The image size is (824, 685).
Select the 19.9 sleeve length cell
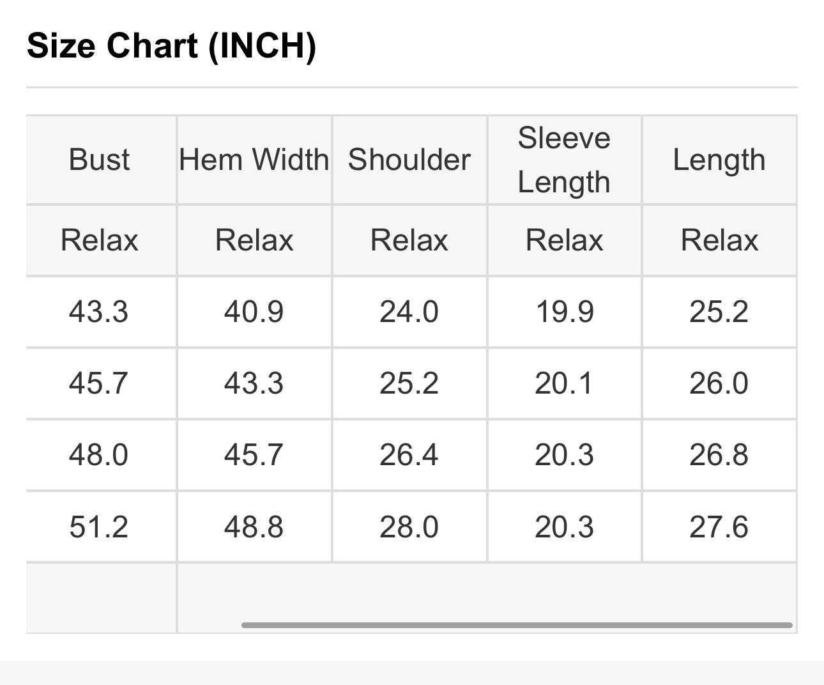coord(565,312)
